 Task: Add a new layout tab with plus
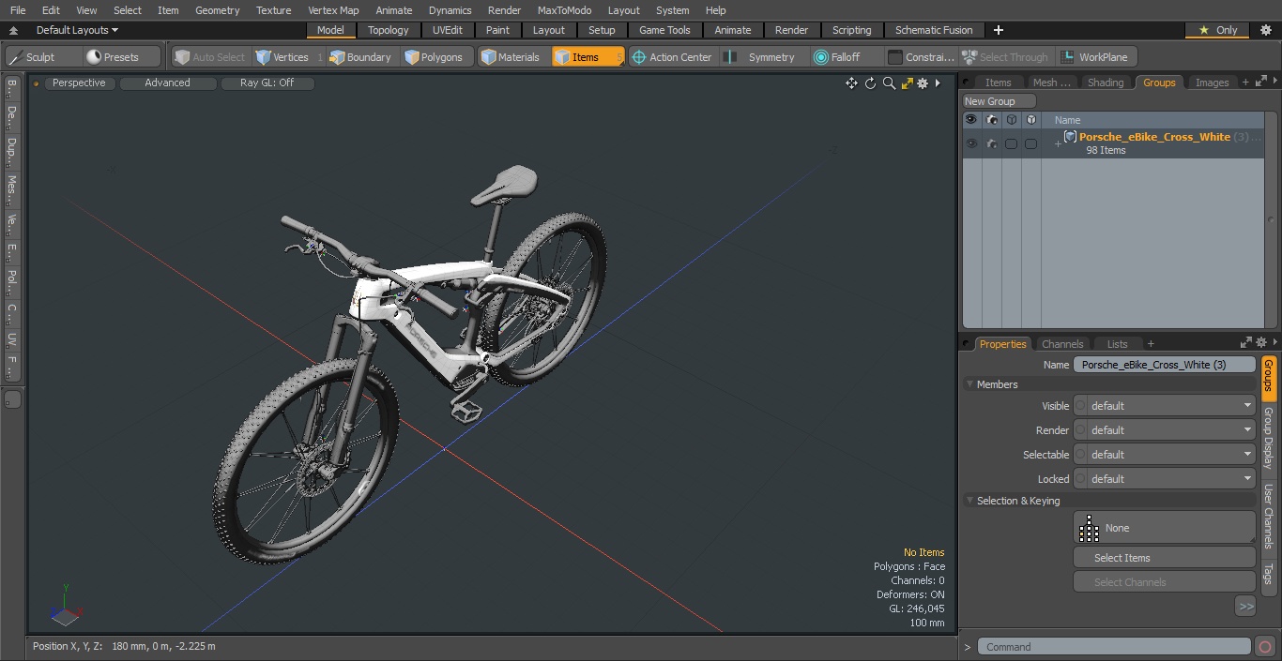(x=999, y=30)
